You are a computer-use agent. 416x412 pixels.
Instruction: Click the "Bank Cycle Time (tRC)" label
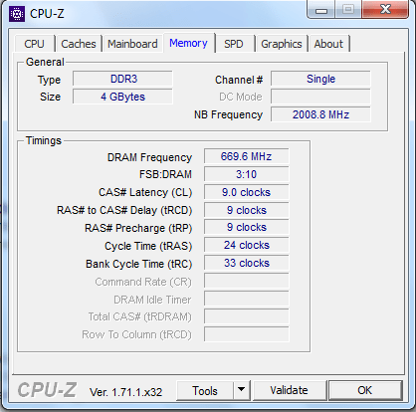coord(138,264)
